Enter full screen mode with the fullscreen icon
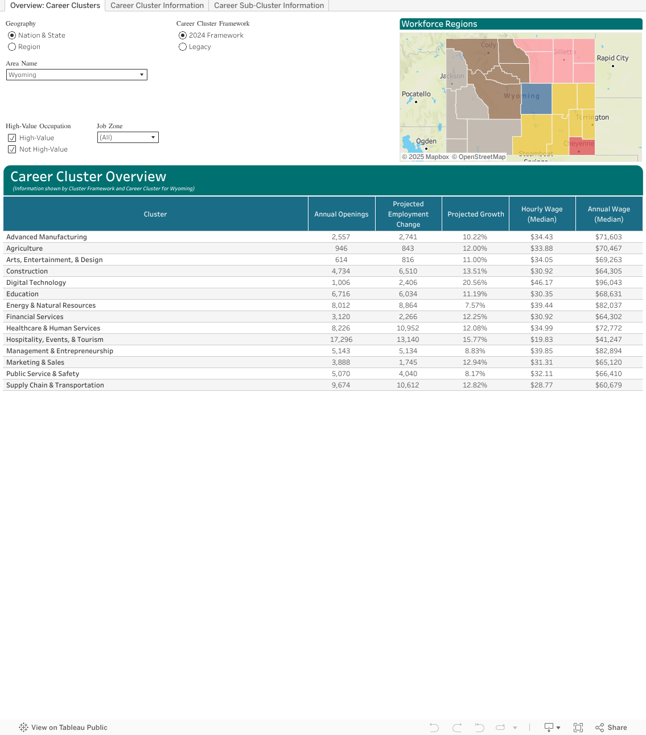 tap(578, 728)
